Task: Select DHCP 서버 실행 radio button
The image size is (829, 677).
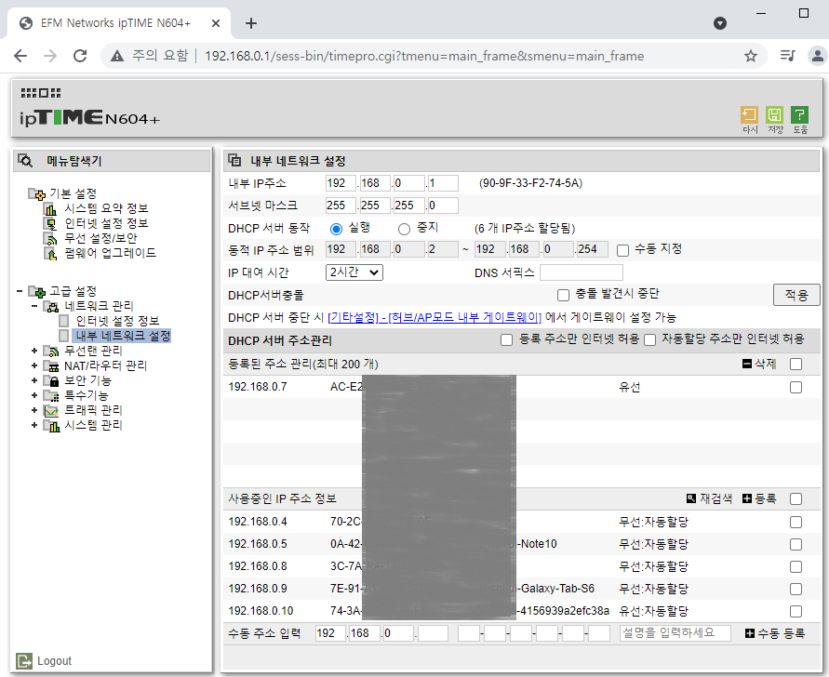Action: pos(336,229)
